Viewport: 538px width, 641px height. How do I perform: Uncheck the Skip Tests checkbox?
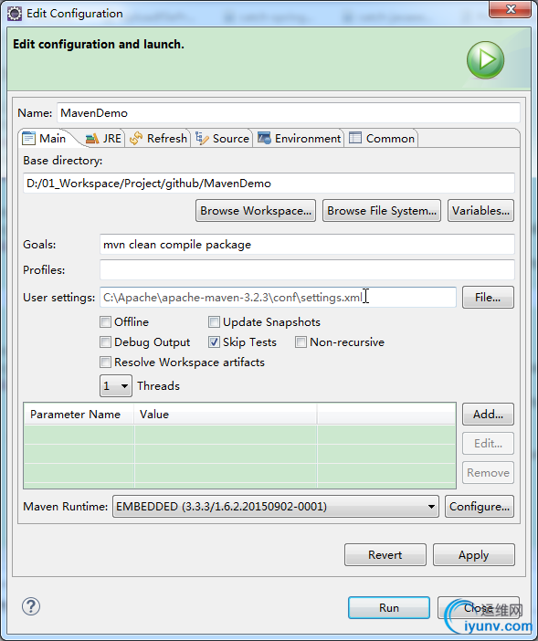214,342
